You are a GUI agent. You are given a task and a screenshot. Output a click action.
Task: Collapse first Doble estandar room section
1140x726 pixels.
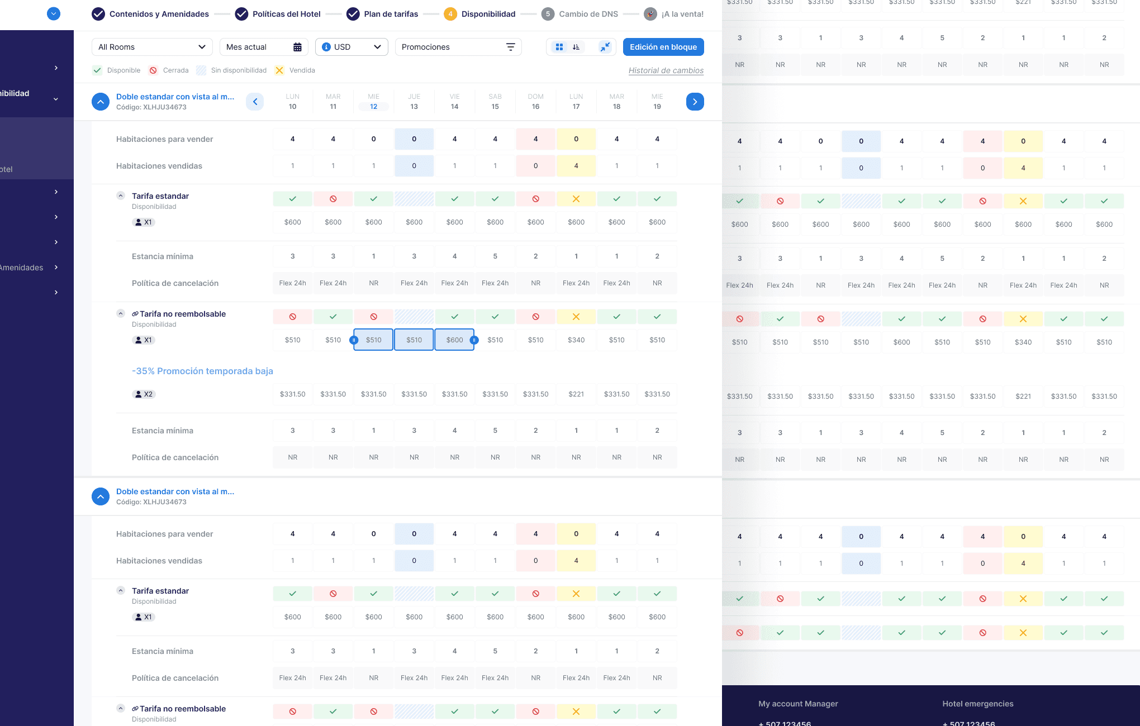[101, 102]
